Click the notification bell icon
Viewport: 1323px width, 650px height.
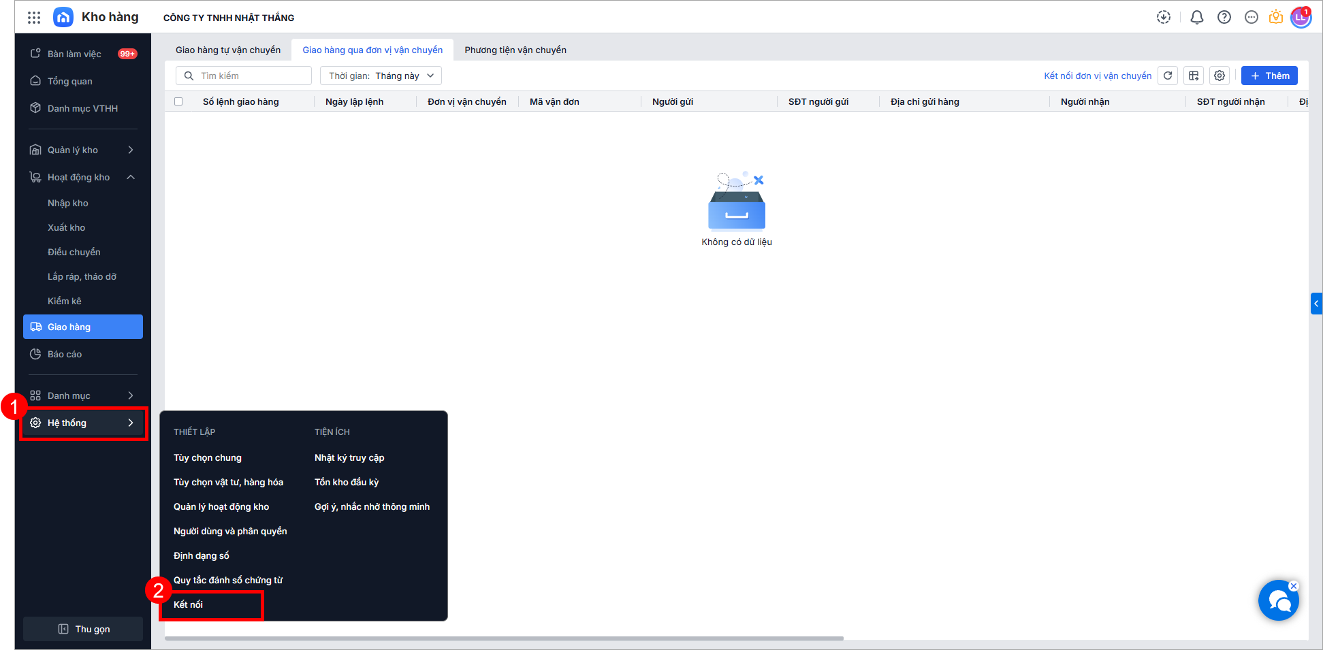point(1196,18)
